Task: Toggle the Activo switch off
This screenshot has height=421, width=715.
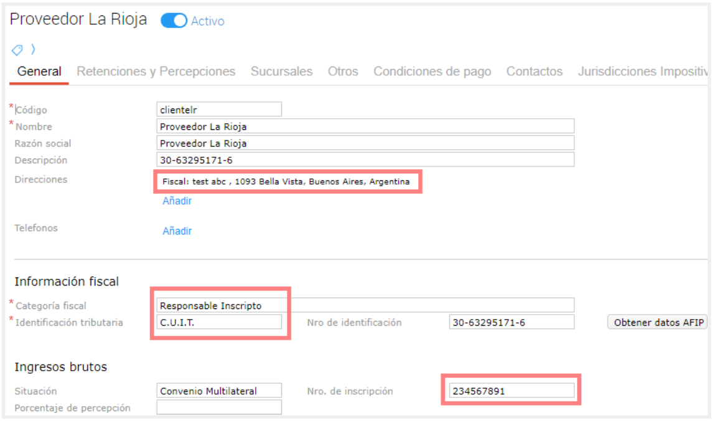Action: click(174, 21)
